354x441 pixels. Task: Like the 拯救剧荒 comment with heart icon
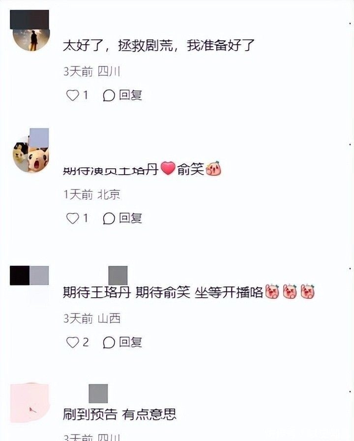tap(72, 95)
